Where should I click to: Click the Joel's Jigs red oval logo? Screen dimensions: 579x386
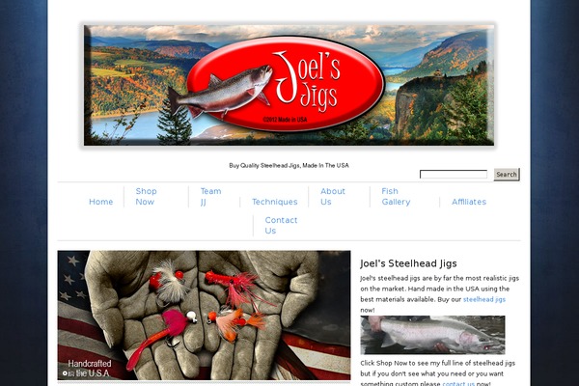tap(285, 83)
